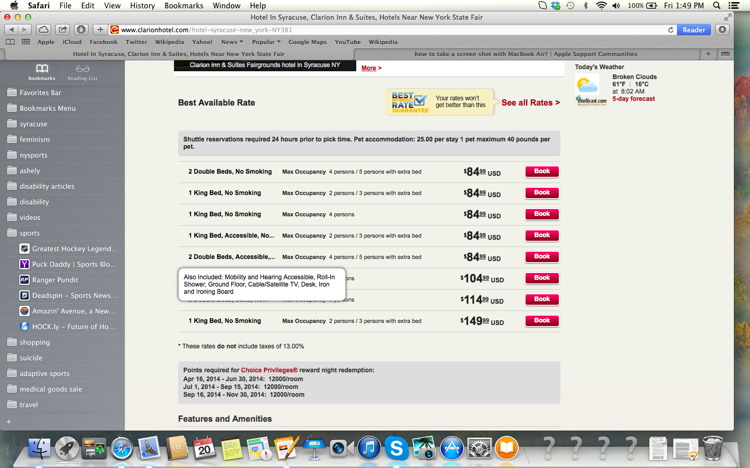Go forward using Safari's forward arrow
750x468 pixels.
24,30
